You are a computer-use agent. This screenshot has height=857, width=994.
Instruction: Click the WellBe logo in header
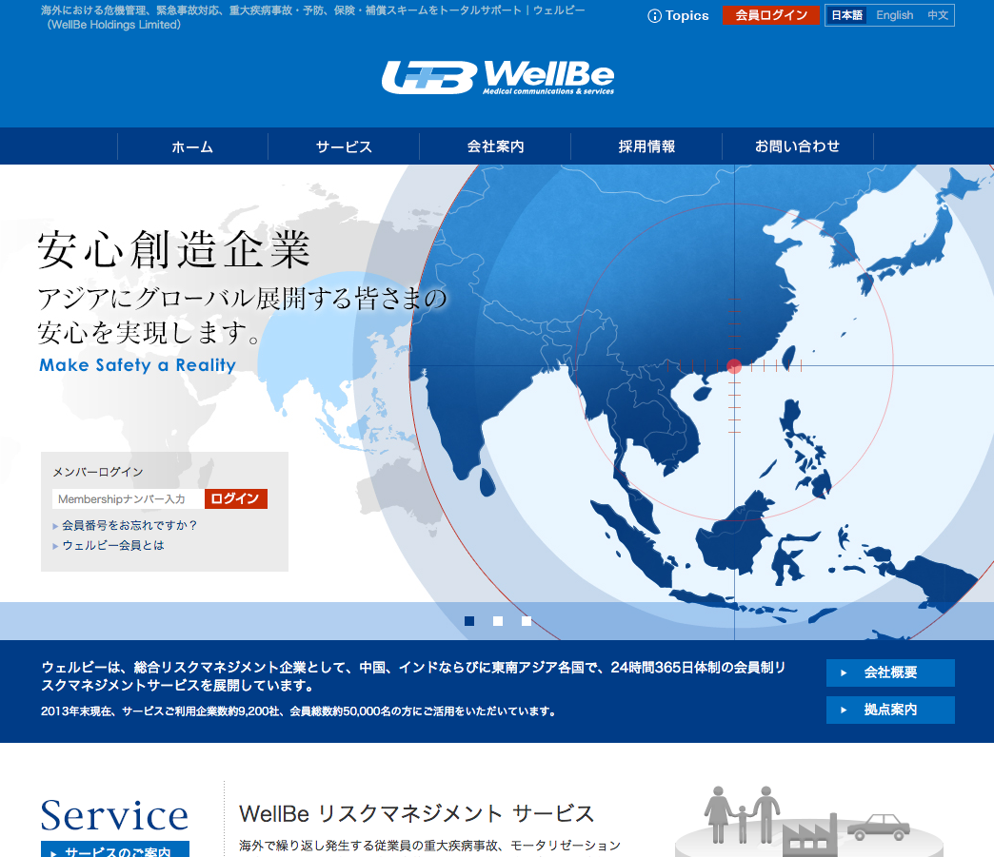497,77
